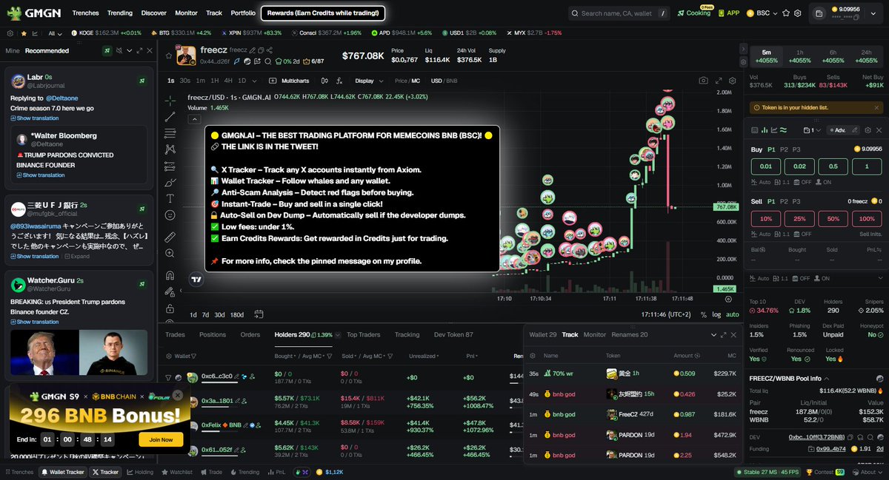Select the trend line drawing tool
889x480 pixels.
click(x=170, y=116)
